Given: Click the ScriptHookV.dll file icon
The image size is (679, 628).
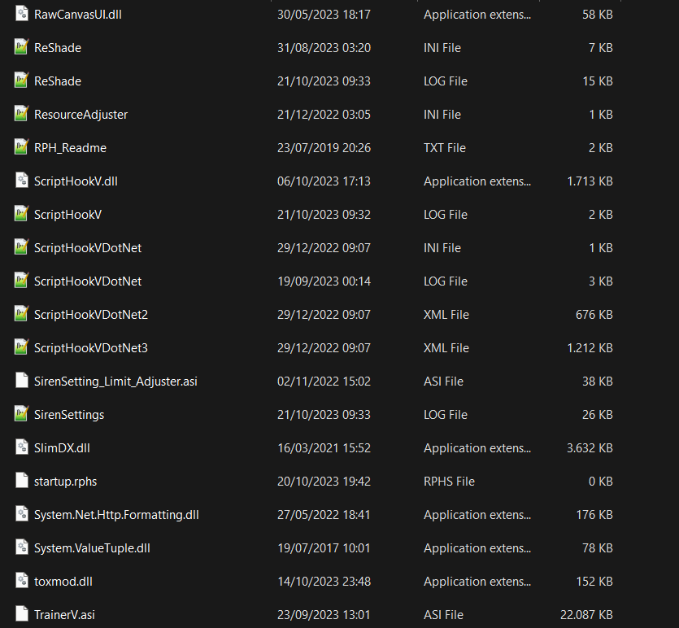Looking at the screenshot, I should [x=22, y=181].
